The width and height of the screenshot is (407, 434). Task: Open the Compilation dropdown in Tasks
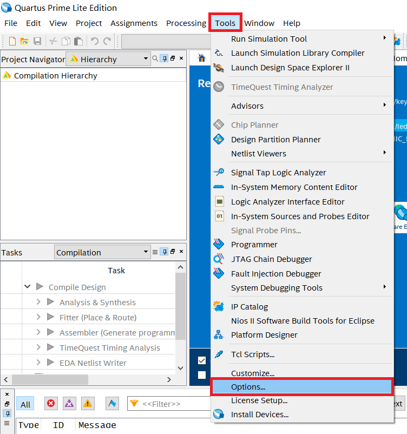(x=102, y=252)
